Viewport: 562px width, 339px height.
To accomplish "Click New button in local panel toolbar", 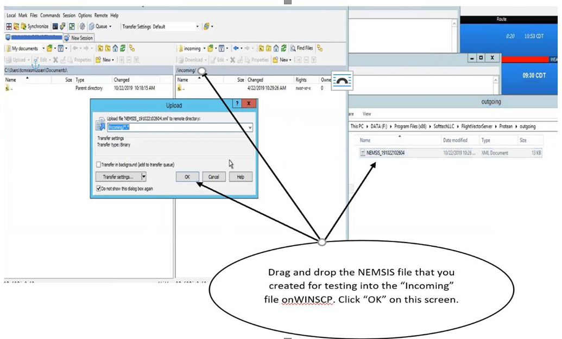I will coord(105,60).
